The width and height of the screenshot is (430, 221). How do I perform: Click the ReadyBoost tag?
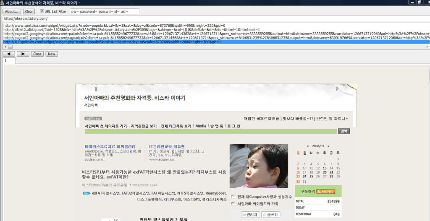pyautogui.click(x=216, y=193)
